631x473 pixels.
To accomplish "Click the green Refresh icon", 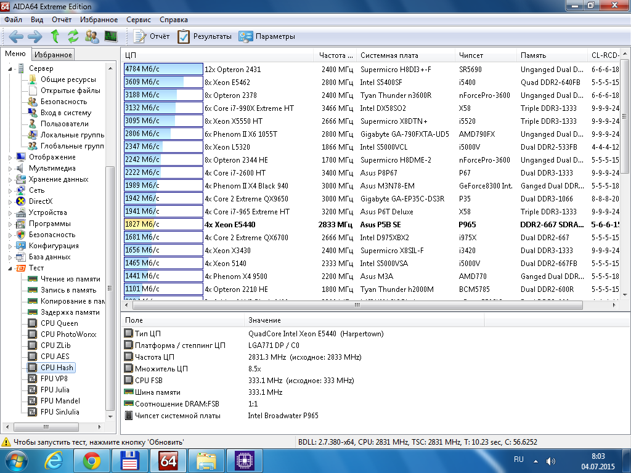I will [x=73, y=36].
